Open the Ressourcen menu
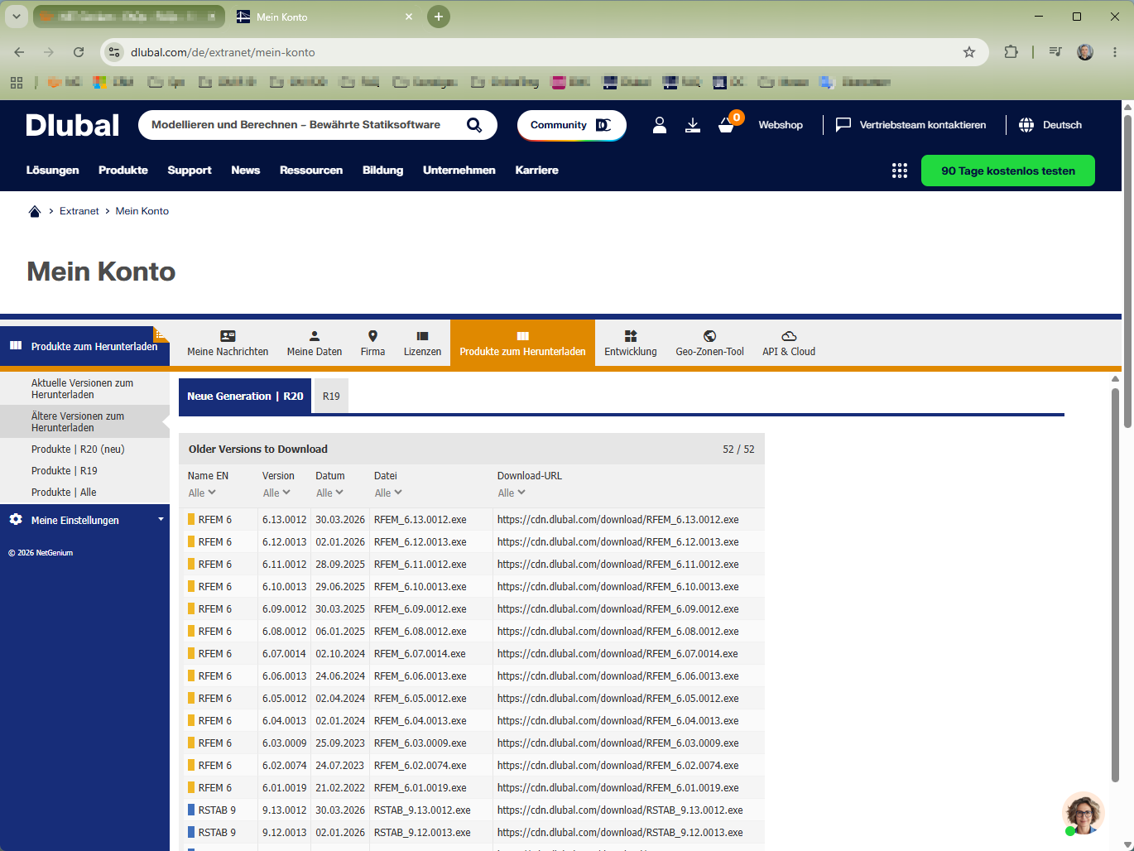Viewport: 1134px width, 851px height. [x=311, y=171]
